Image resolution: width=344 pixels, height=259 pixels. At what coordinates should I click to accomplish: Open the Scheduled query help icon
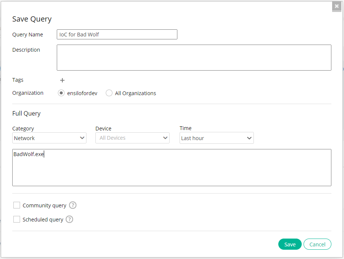click(69, 219)
